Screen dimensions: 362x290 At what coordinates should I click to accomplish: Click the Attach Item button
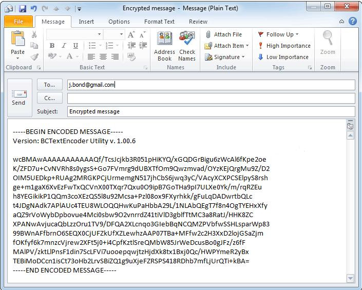[226, 46]
